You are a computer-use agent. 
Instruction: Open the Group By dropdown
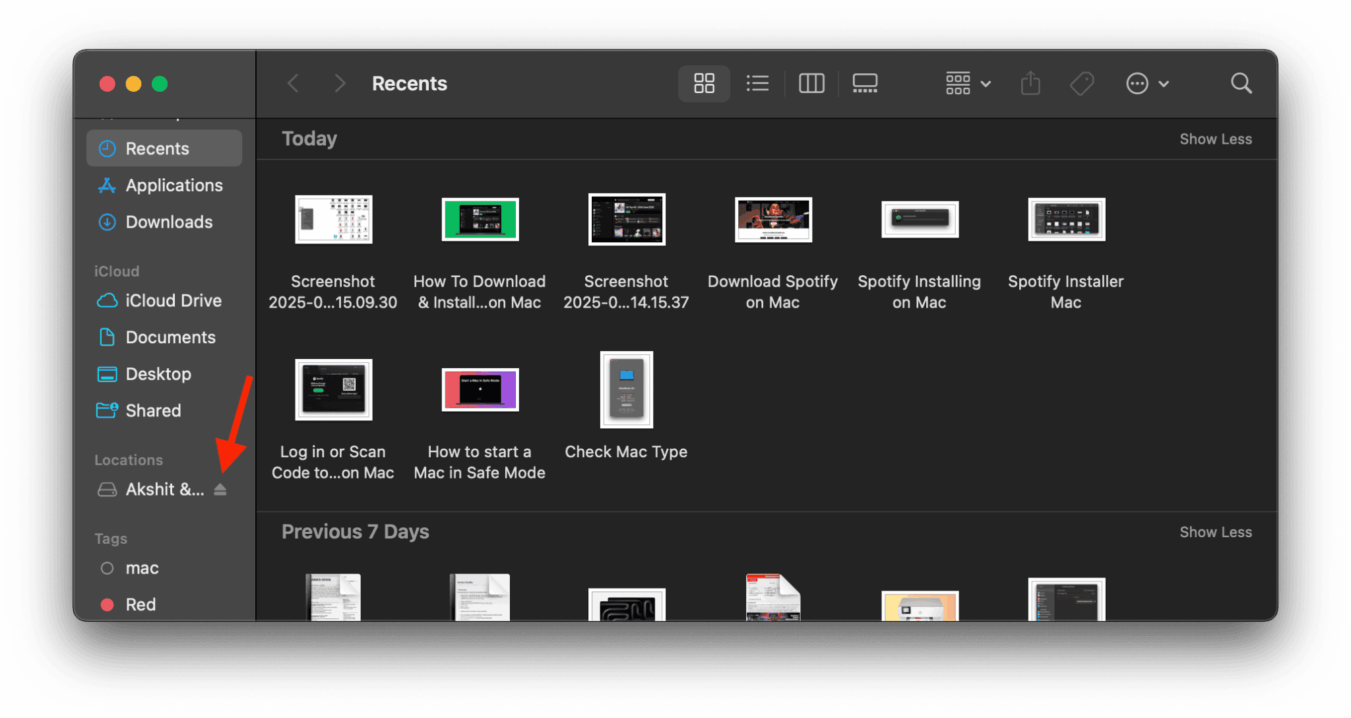968,84
